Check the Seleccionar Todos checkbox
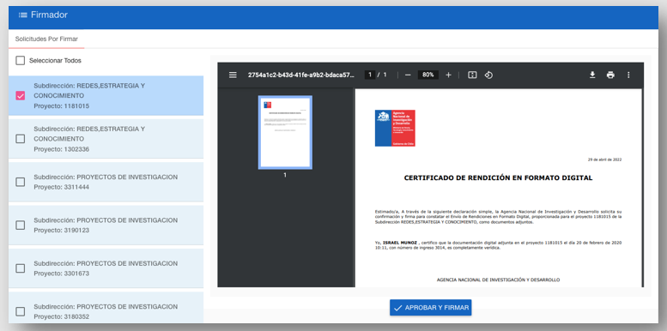The image size is (667, 331). point(20,61)
